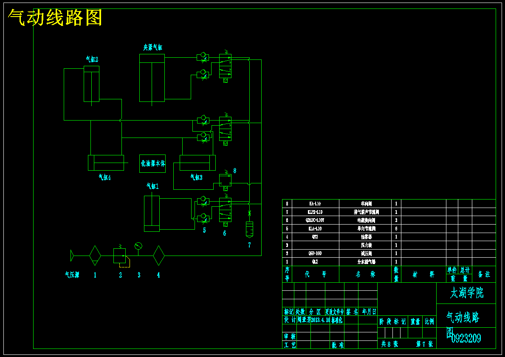The height and width of the screenshot is (357, 505).
Task: Select the 气缸1 label text
Action: [x=152, y=186]
